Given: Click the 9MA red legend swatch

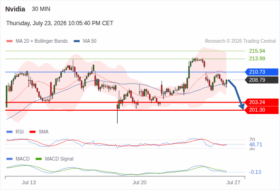Looking at the screenshot, I should [x=32, y=132].
